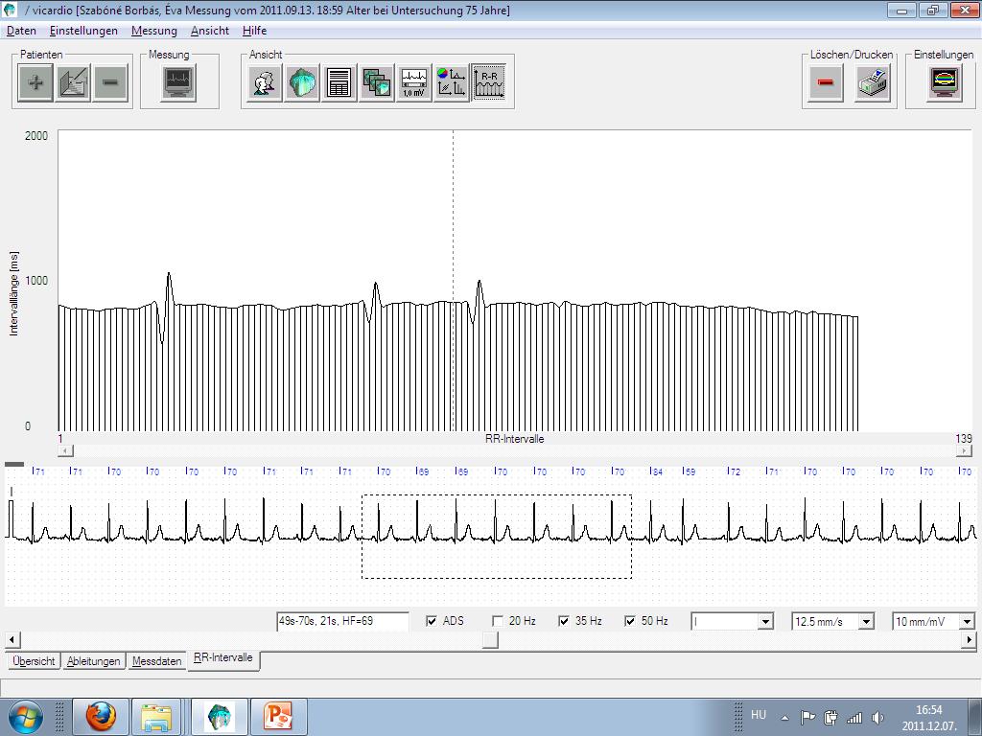Open the Hilfe menu

coord(254,31)
